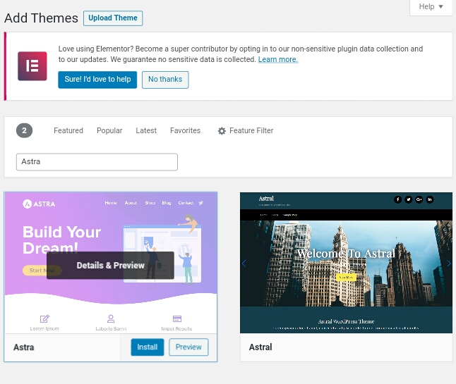
Task: Click the Add Themes page heading
Action: (x=42, y=18)
